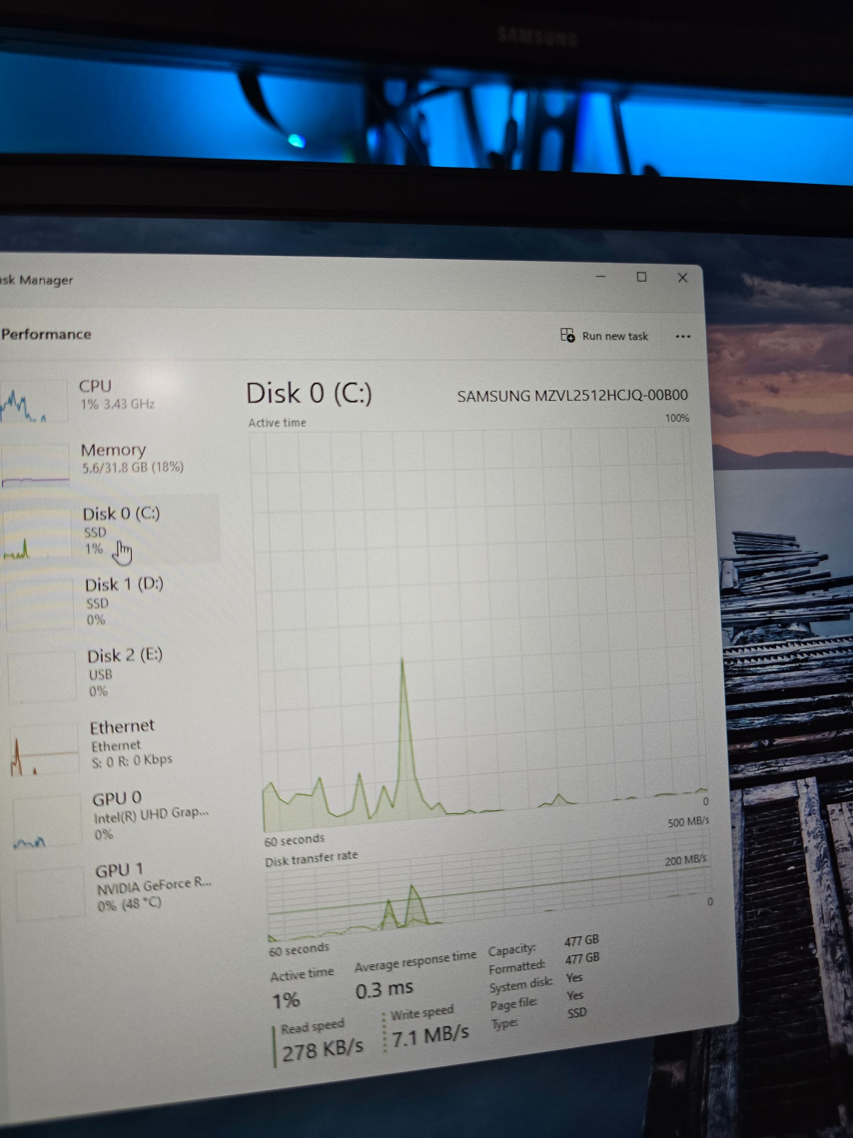Screen dimensions: 853x1138
Task: Click the Run new task icon
Action: pos(567,335)
